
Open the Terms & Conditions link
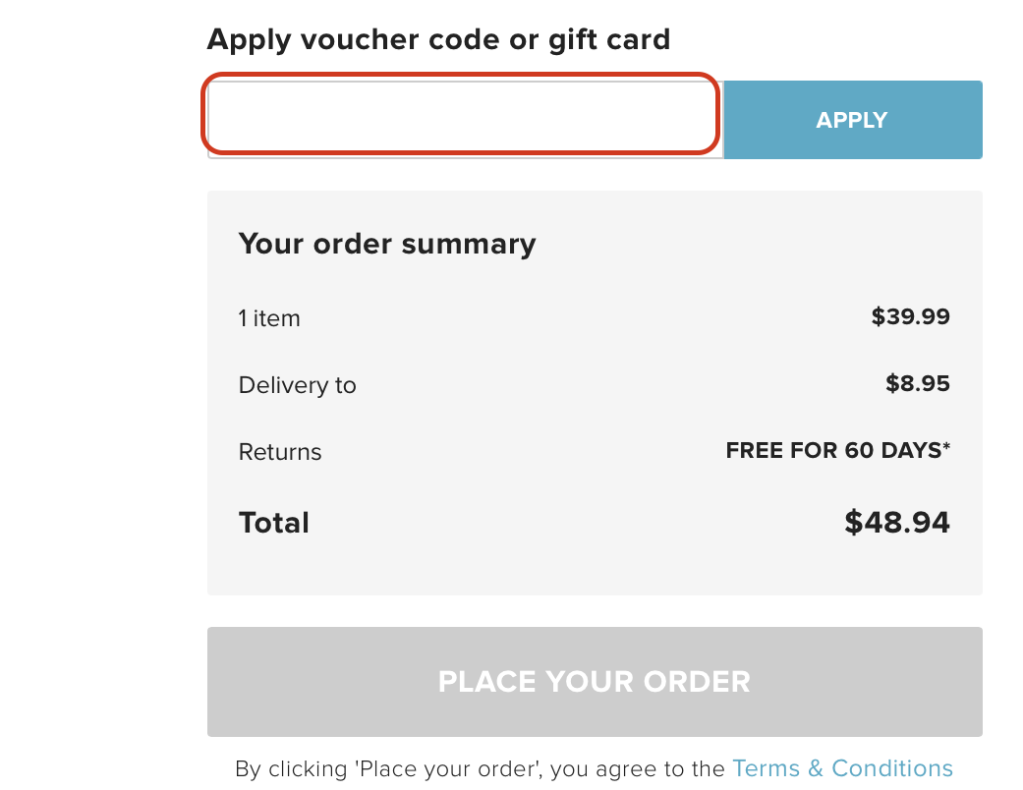[843, 768]
